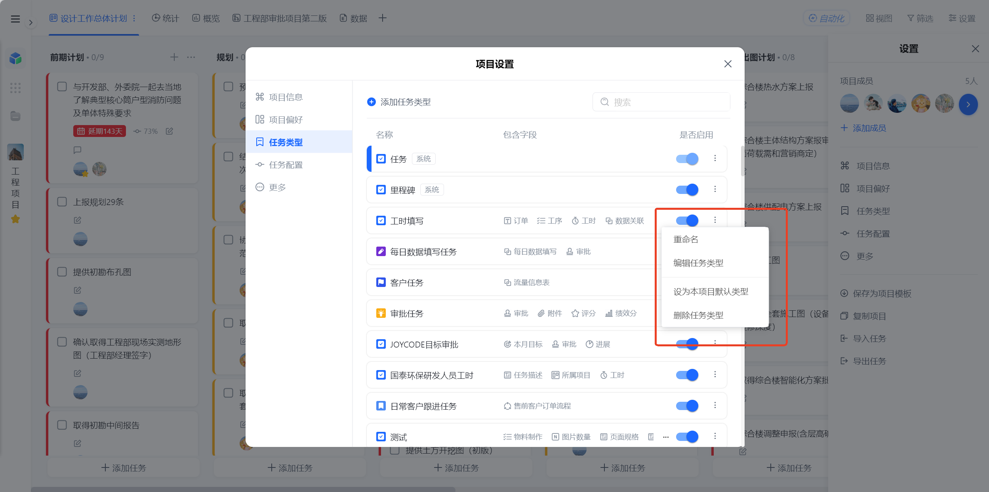989x492 pixels.
Task: Click 复制项目 in the settings panel
Action: pos(863,316)
